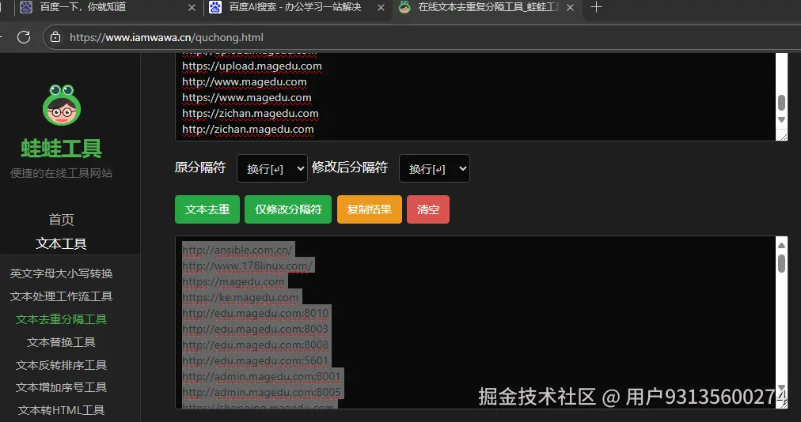Click the line https://www.magedu.com

coord(246,97)
